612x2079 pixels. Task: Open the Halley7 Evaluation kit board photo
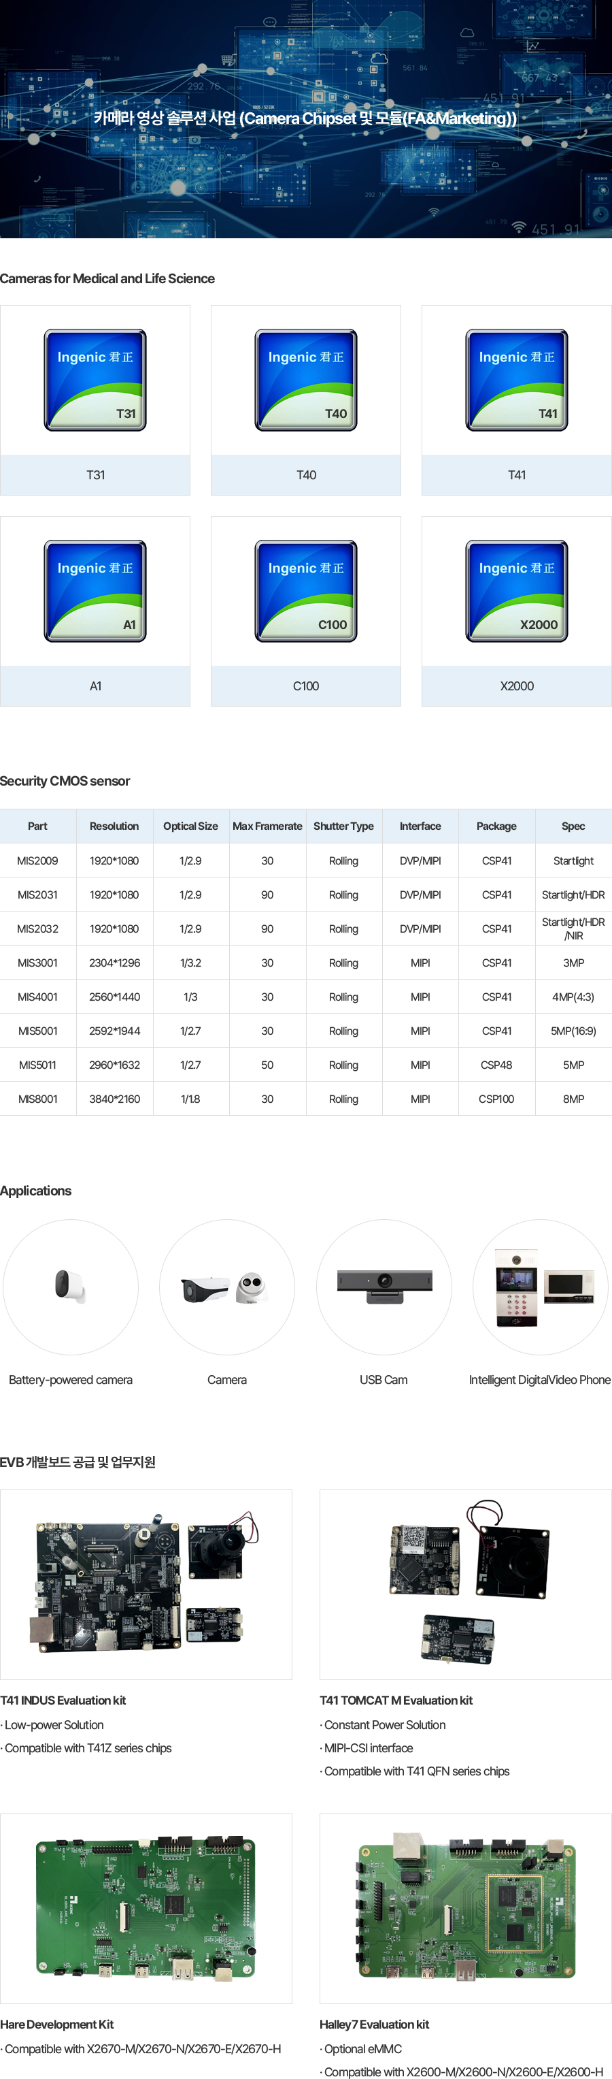point(465,1908)
